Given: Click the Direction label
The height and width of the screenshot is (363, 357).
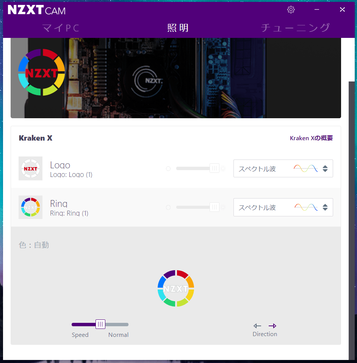Looking at the screenshot, I should (x=265, y=334).
